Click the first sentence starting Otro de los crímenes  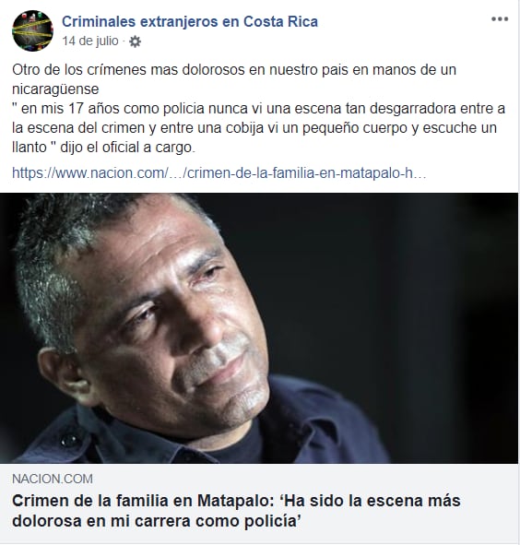pos(234,79)
